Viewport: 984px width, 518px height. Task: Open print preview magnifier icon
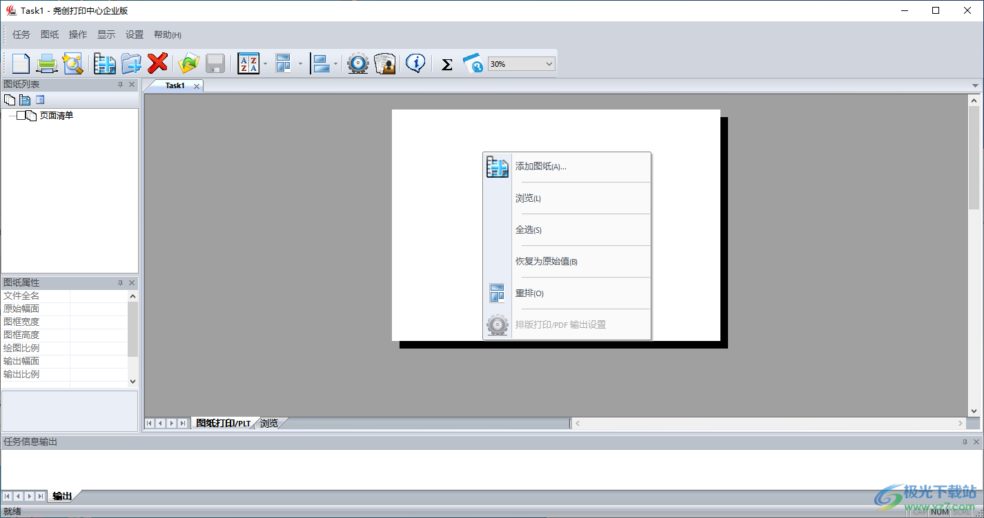coord(72,63)
